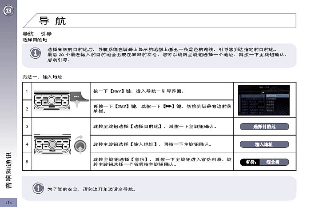Image resolution: width=311 pixels, height=207 pixels.
Task: Click the chapter 13 badge icon
Action: 8,11
